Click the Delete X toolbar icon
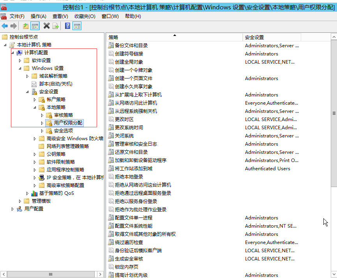337x278 pixels. click(46, 26)
